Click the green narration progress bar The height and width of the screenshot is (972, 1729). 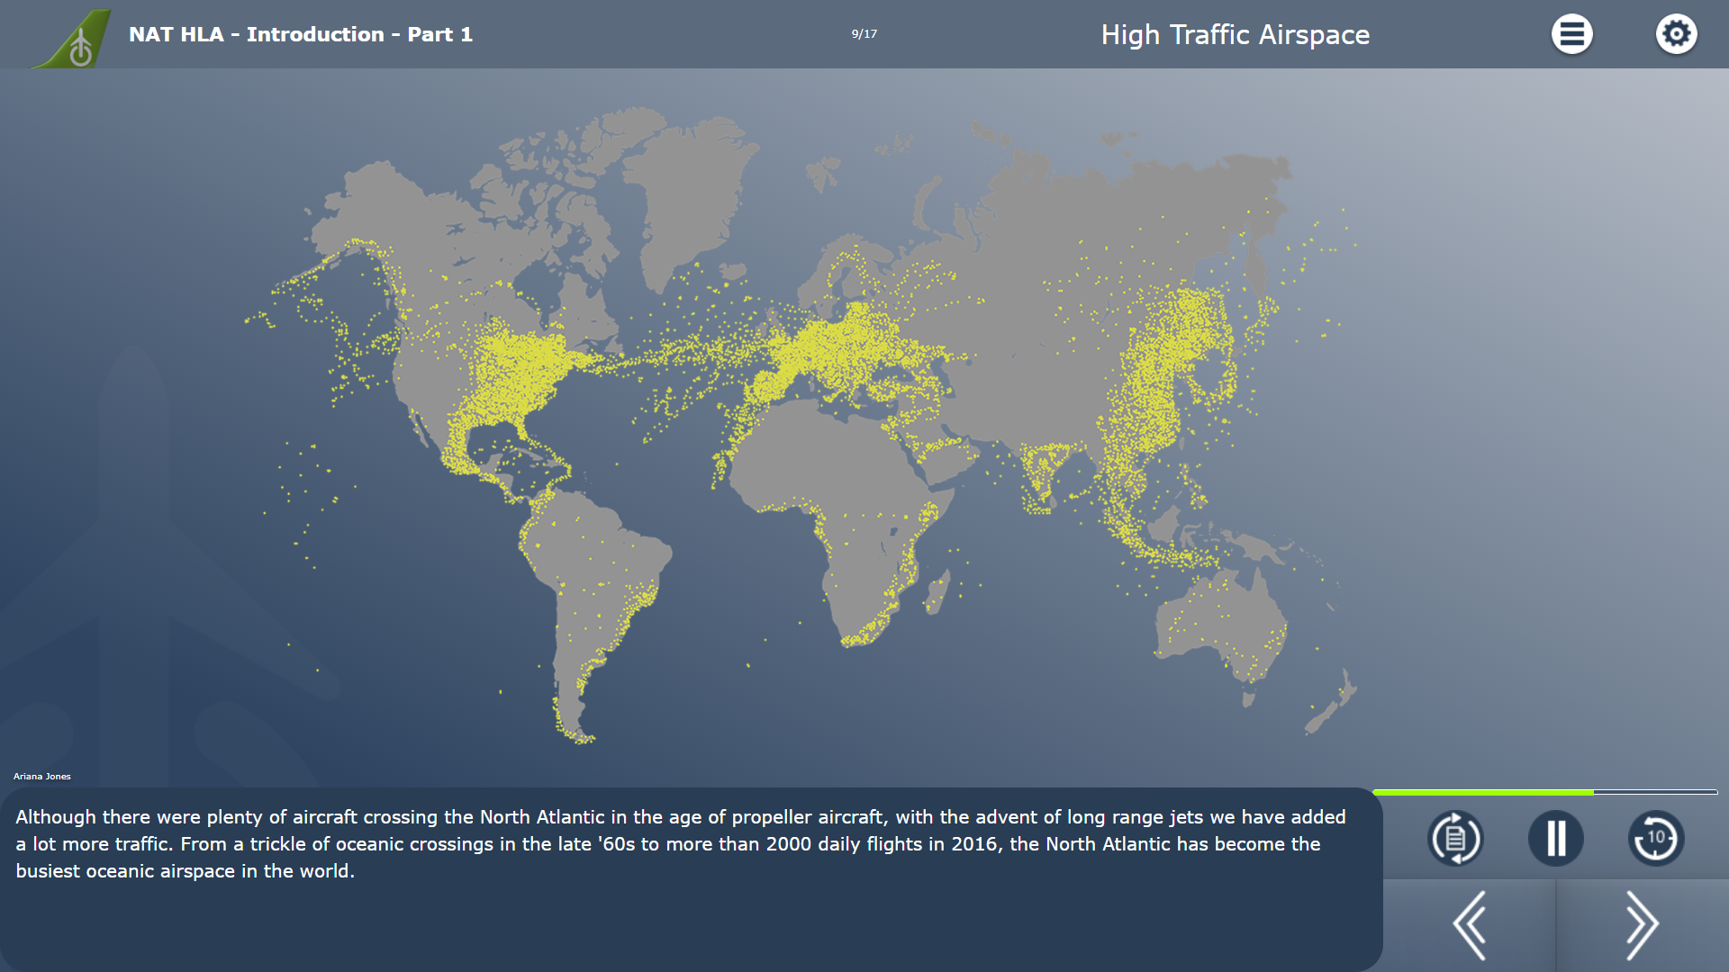[1545, 792]
